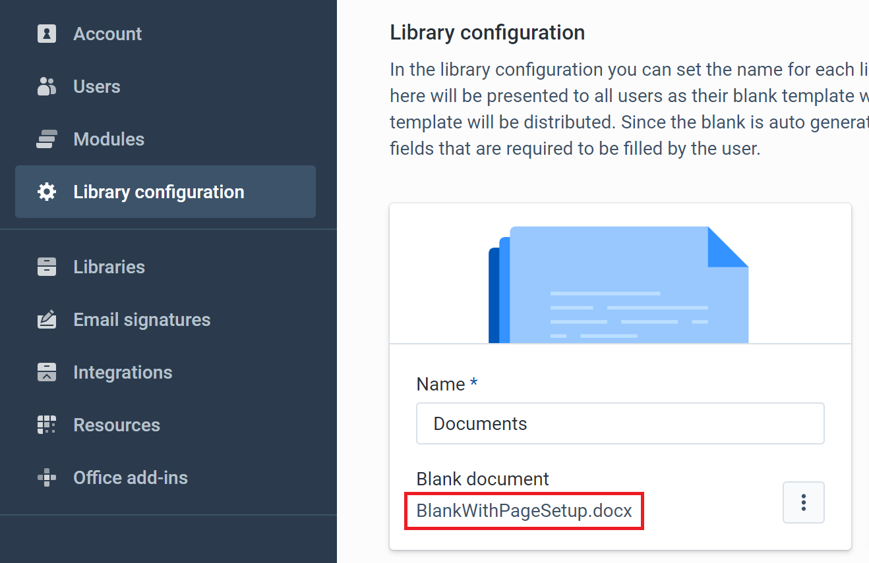Open the Resources page
The width and height of the screenshot is (869, 563).
tap(116, 425)
